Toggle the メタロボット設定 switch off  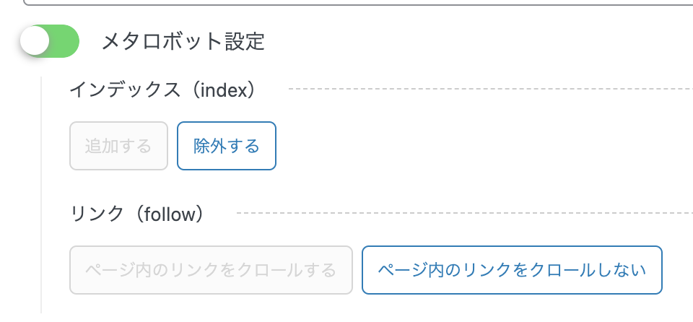[48, 42]
